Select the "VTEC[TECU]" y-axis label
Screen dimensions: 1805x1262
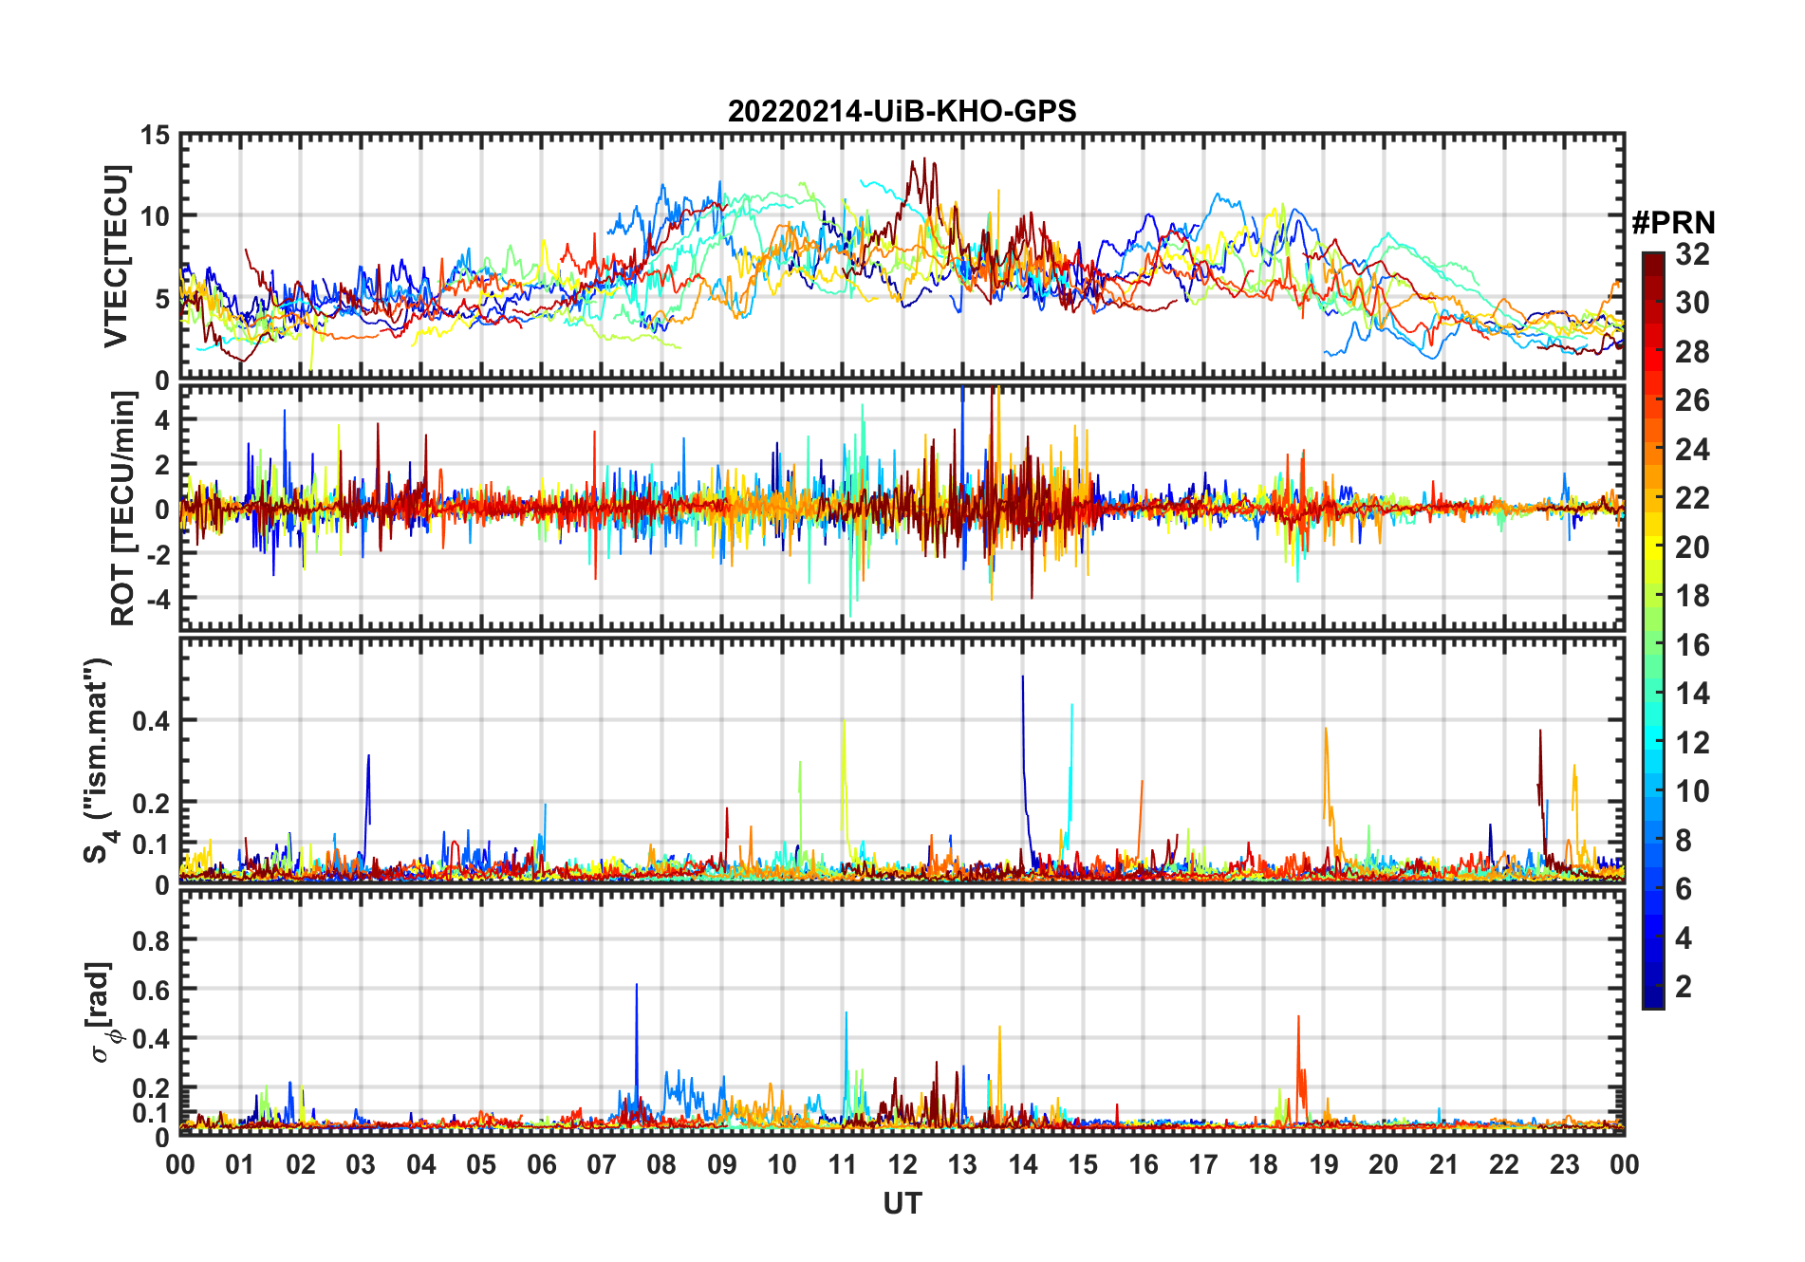click(116, 256)
